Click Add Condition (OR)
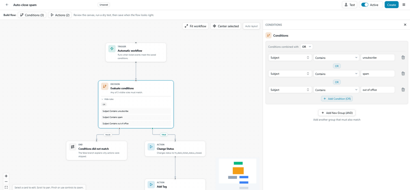This screenshot has width=410, height=190. tap(337, 99)
